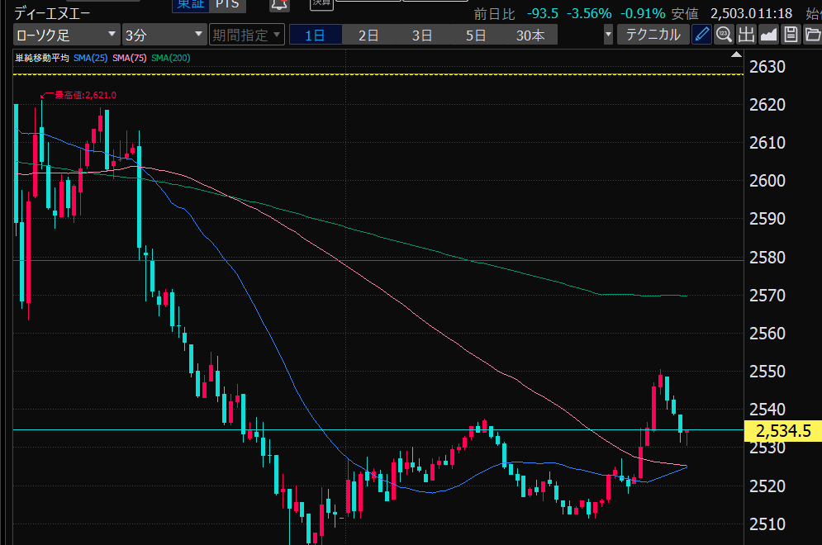Click the up arrow above price axis

click(737, 55)
